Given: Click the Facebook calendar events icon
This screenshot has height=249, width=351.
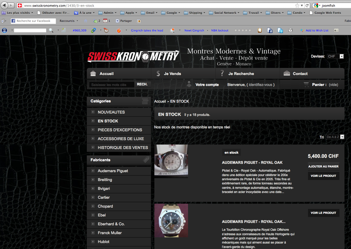Looking at the screenshot, I should click(x=107, y=21).
